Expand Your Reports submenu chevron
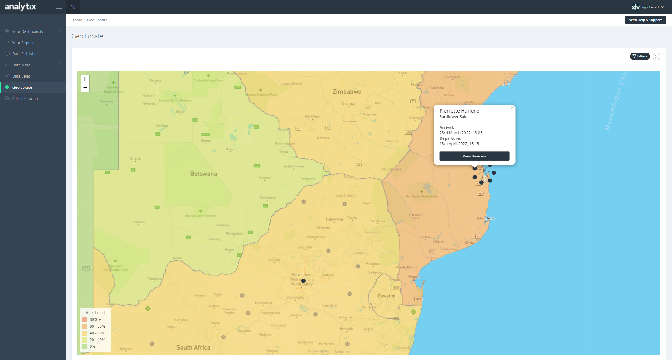Screen dimensions: 672x360 pyautogui.click(x=59, y=42)
